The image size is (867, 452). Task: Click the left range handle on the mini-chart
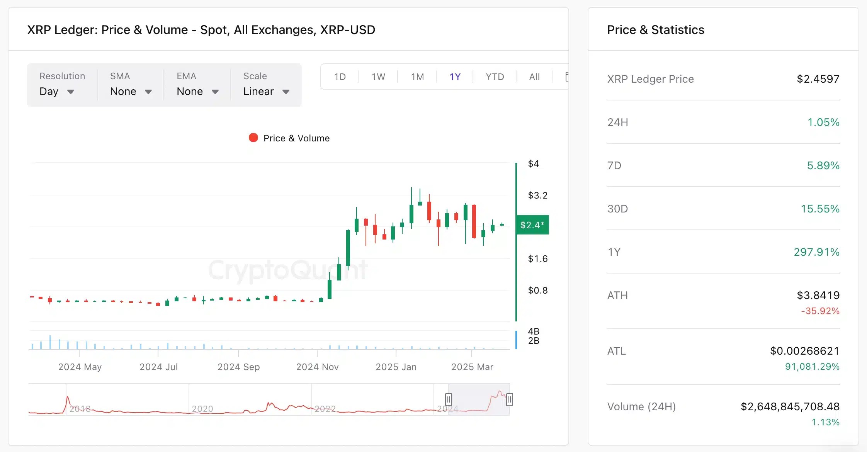pyautogui.click(x=448, y=400)
